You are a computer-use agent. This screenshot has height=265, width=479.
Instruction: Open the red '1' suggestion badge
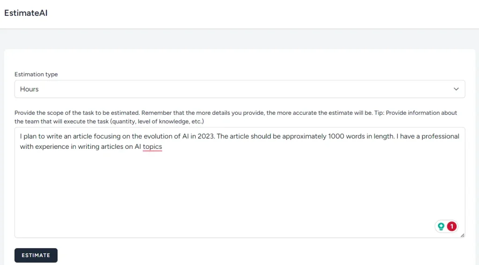tap(451, 227)
